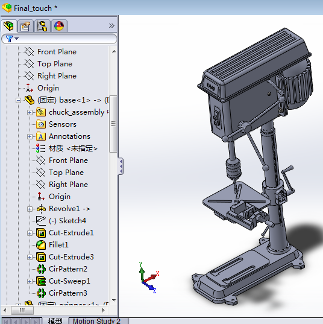The image size is (323, 324).
Task: Switch to the PropertyManager tab
Action: (25, 26)
